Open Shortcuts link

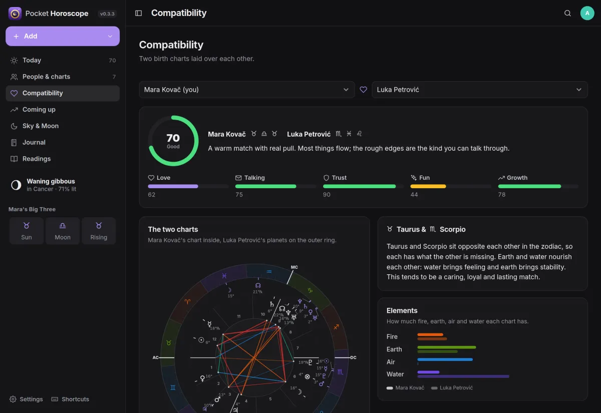click(70, 399)
